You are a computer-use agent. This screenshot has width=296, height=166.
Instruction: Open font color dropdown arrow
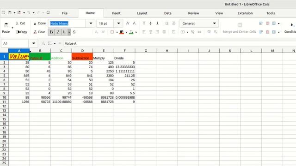click(x=136, y=32)
